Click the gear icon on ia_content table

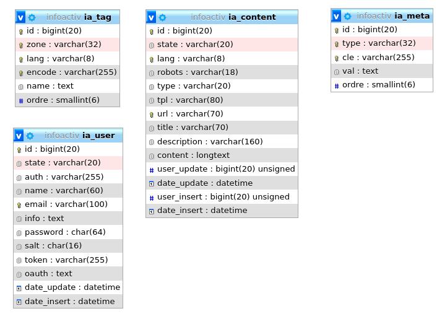162,17
